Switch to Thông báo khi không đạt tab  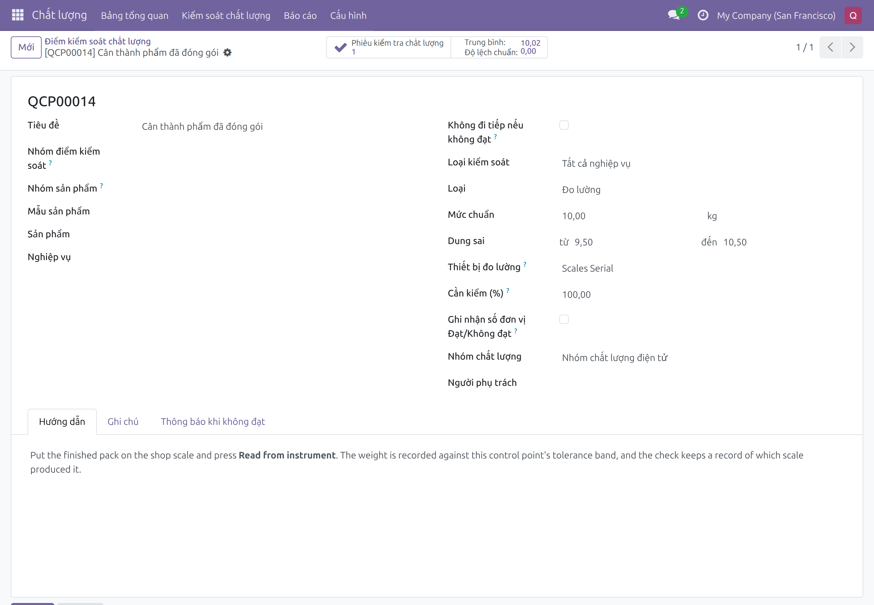click(213, 421)
